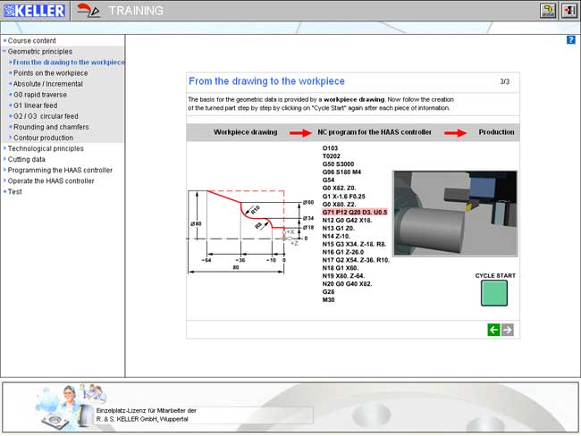Click NC program for the HAAS controller header
Viewport: 581px width, 436px height.
tap(375, 132)
